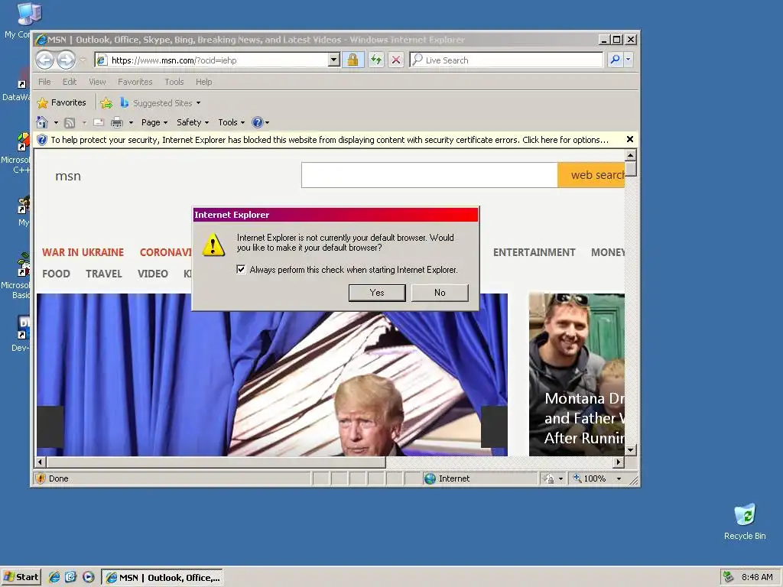Click the Home icon in command bar
This screenshot has height=587, width=783.
coord(42,122)
